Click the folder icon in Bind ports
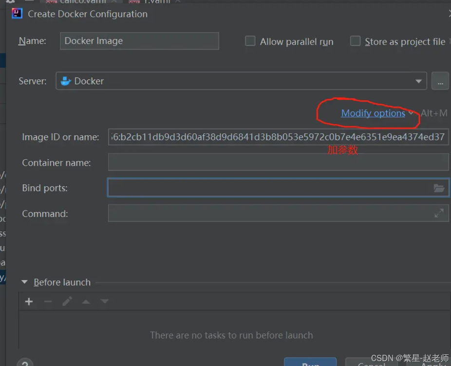The height and width of the screenshot is (366, 451). coord(439,188)
